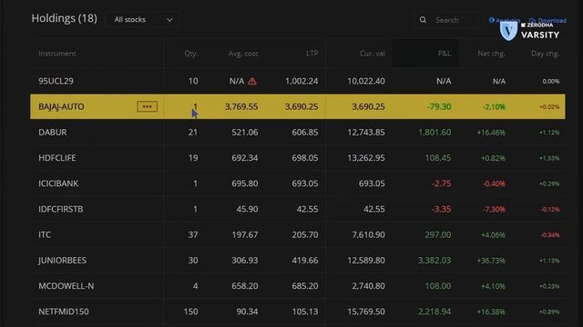The width and height of the screenshot is (583, 327).
Task: Click NETFMID150 current value 15,769.50
Action: pyautogui.click(x=366, y=312)
